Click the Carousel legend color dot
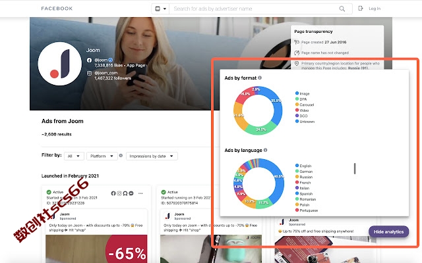 [x=297, y=105]
